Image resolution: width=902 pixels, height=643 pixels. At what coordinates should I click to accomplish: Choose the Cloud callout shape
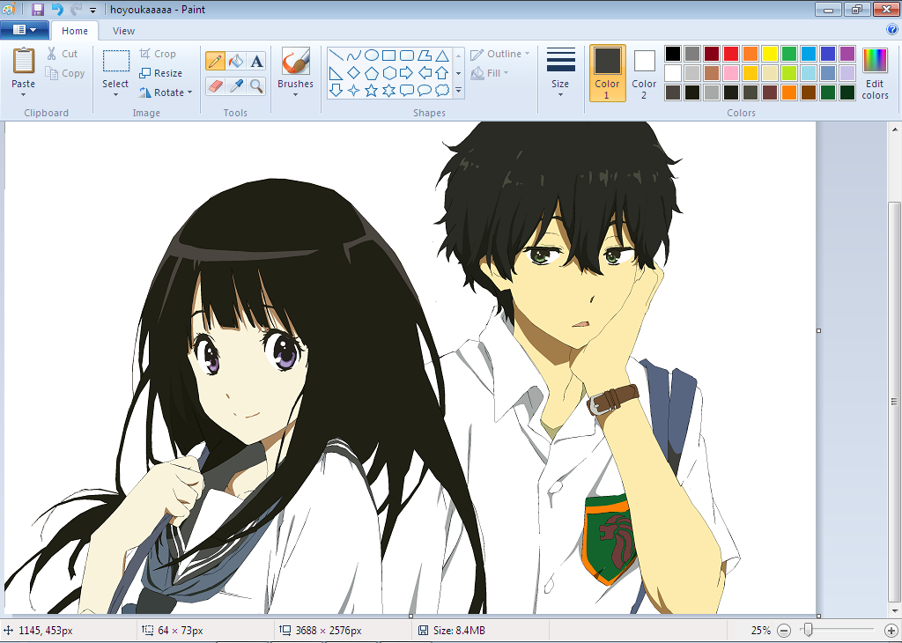point(442,91)
